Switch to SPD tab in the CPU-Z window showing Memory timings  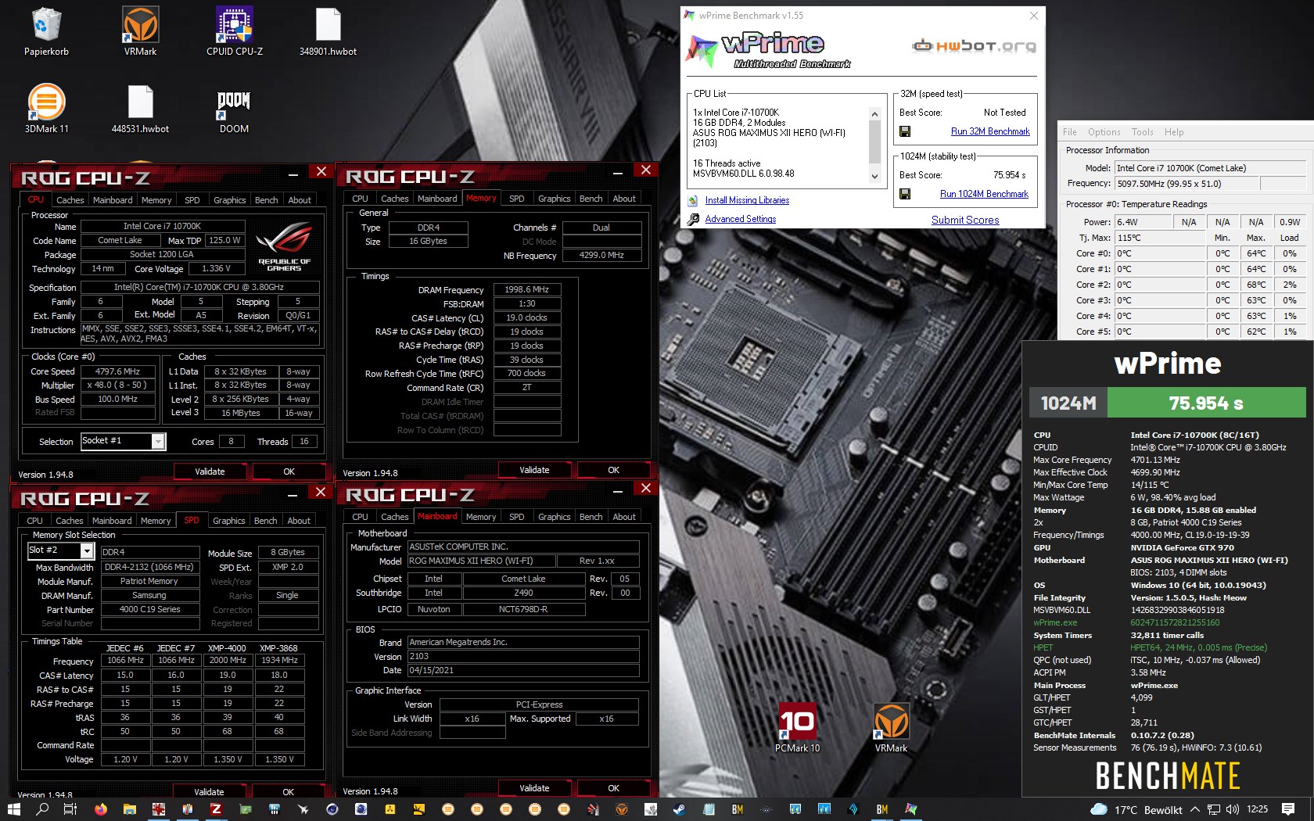[x=516, y=199]
